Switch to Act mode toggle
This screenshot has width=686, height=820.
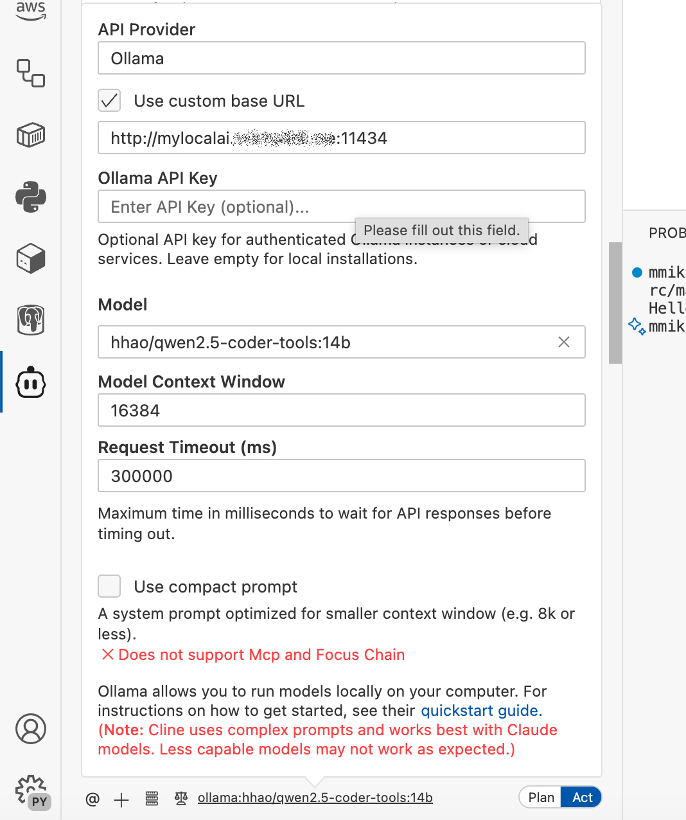click(x=582, y=798)
